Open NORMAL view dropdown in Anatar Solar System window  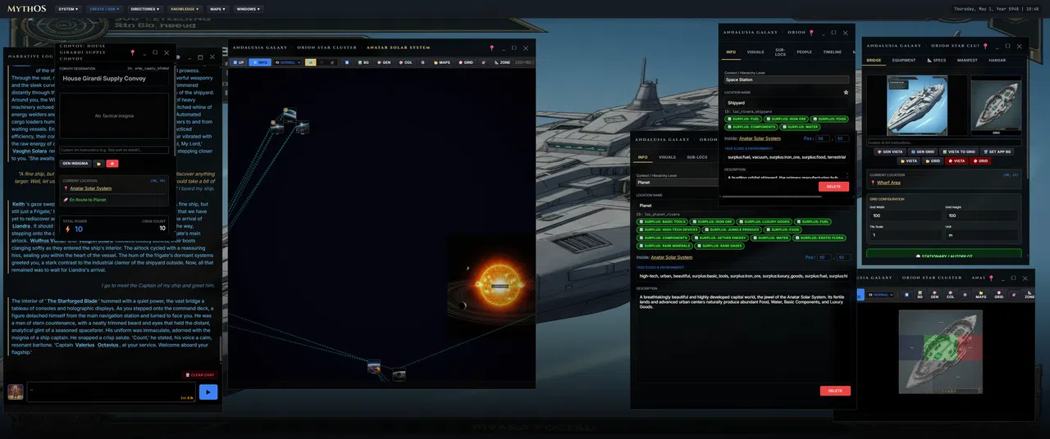(287, 62)
